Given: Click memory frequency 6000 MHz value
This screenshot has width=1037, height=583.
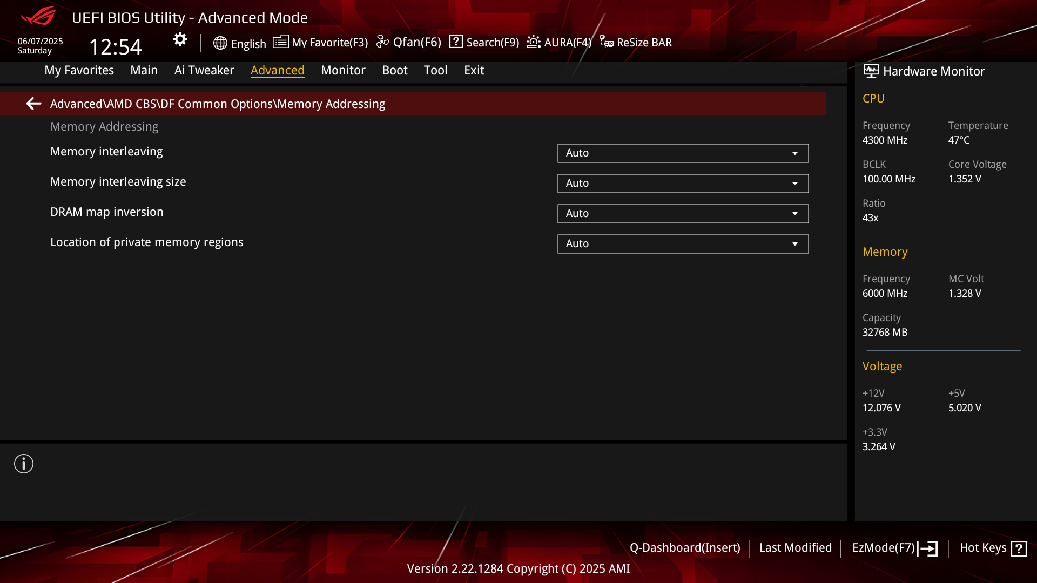Looking at the screenshot, I should click(885, 293).
